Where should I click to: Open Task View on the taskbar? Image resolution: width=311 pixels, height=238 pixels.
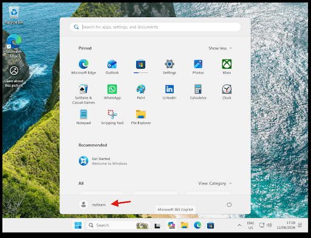[x=157, y=225]
